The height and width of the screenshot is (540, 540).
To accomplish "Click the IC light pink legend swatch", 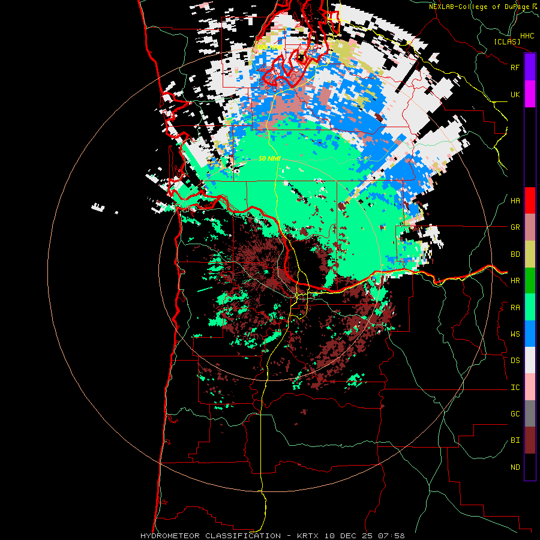I will 530,387.
